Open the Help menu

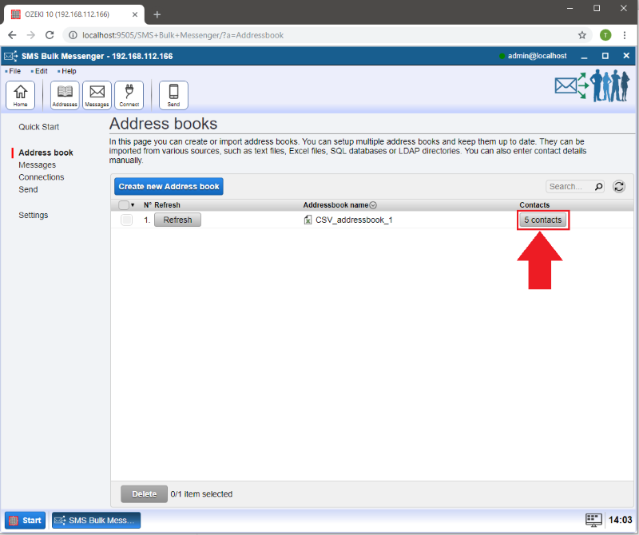tap(69, 71)
